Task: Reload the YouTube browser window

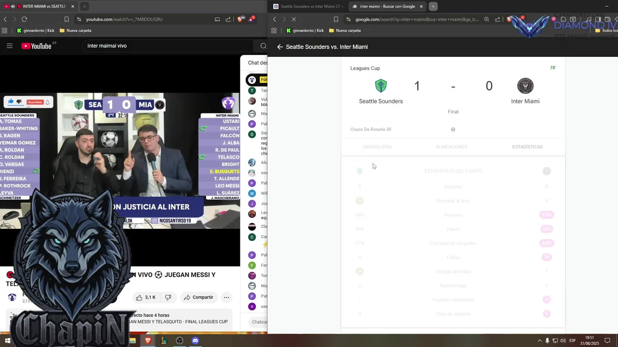Action: [x=24, y=19]
